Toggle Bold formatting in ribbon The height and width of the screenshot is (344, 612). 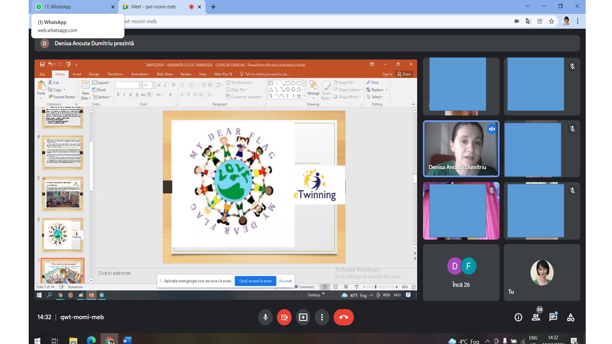point(118,95)
